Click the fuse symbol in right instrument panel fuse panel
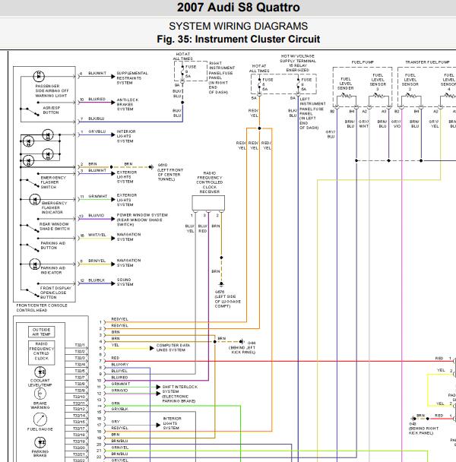Screen dimensions: 456x462 [x=182, y=71]
